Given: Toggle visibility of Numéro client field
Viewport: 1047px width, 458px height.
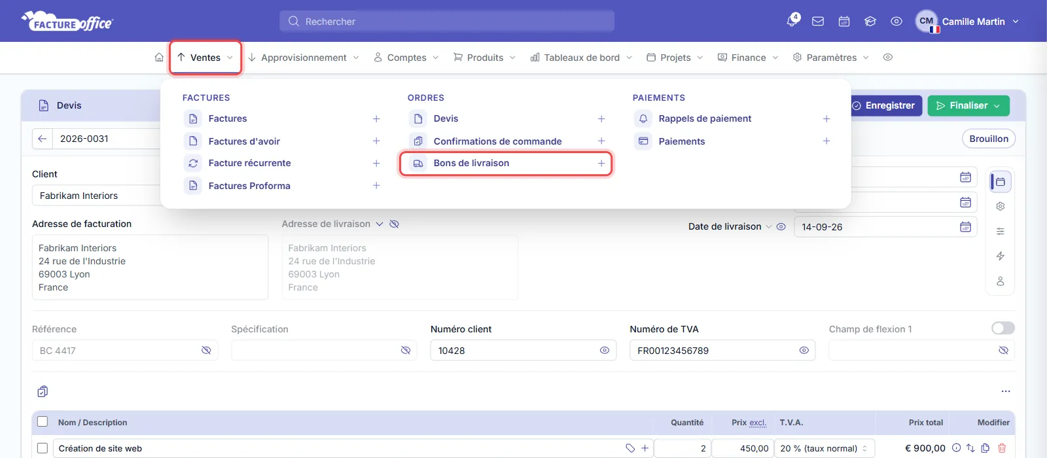Looking at the screenshot, I should (605, 351).
